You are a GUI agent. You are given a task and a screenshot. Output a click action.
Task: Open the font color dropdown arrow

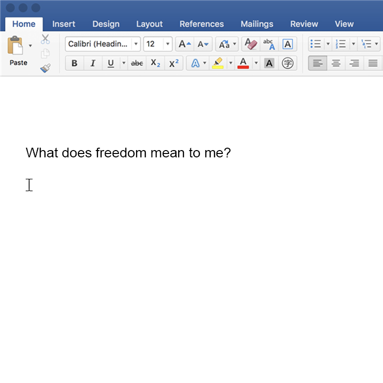pyautogui.click(x=256, y=63)
